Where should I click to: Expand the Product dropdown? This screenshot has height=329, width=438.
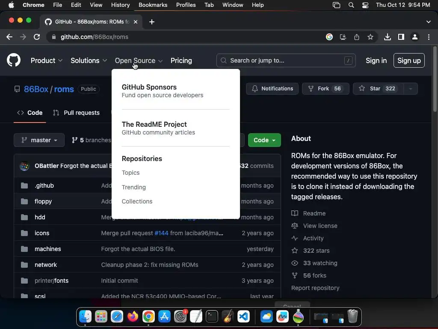46,60
